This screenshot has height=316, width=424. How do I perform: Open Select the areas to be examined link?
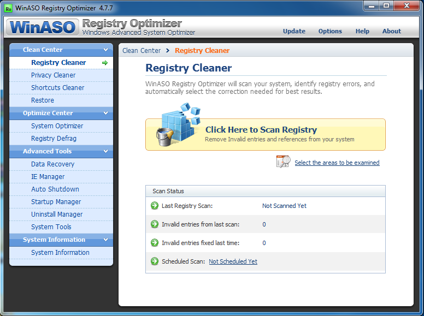(337, 163)
